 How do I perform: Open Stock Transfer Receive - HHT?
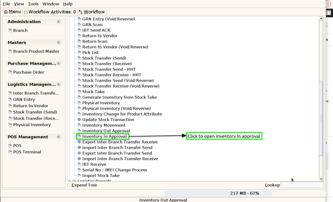click(x=112, y=75)
